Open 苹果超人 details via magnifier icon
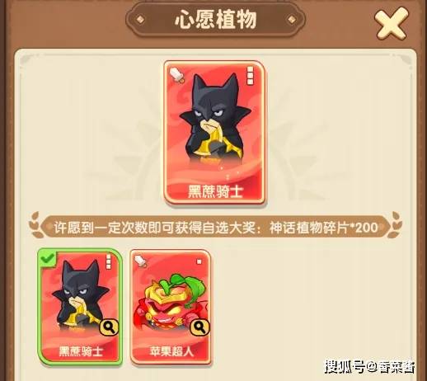This screenshot has height=381, width=427. click(199, 327)
